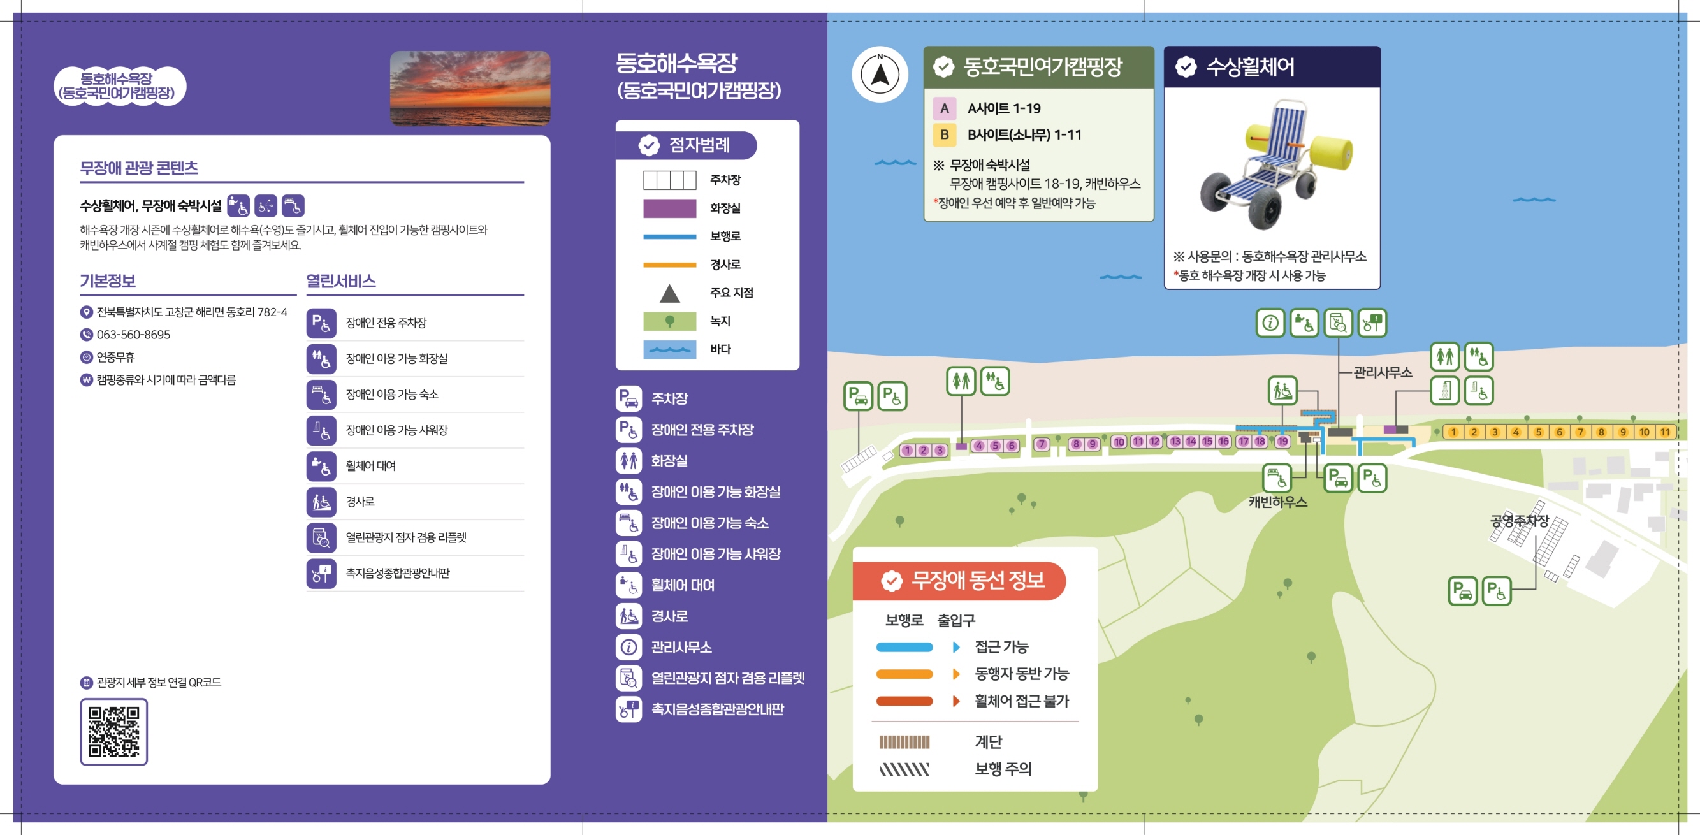1700x835 pixels.
Task: Click the water wheelchair photo
Action: 1275,165
